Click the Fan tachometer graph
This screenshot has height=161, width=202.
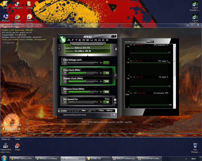(x=149, y=101)
